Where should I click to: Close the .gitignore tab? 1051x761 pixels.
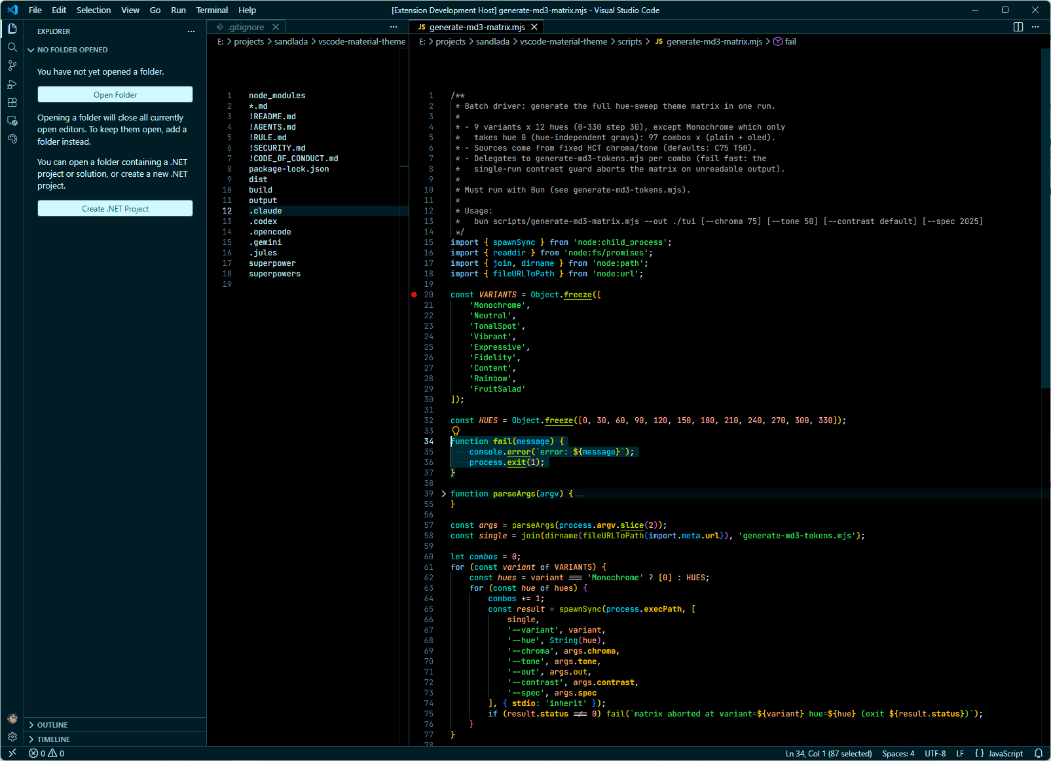pyautogui.click(x=276, y=27)
